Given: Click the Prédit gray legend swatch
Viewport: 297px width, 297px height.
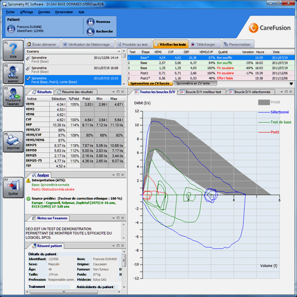Looking at the screenshot, I should click(x=264, y=102).
